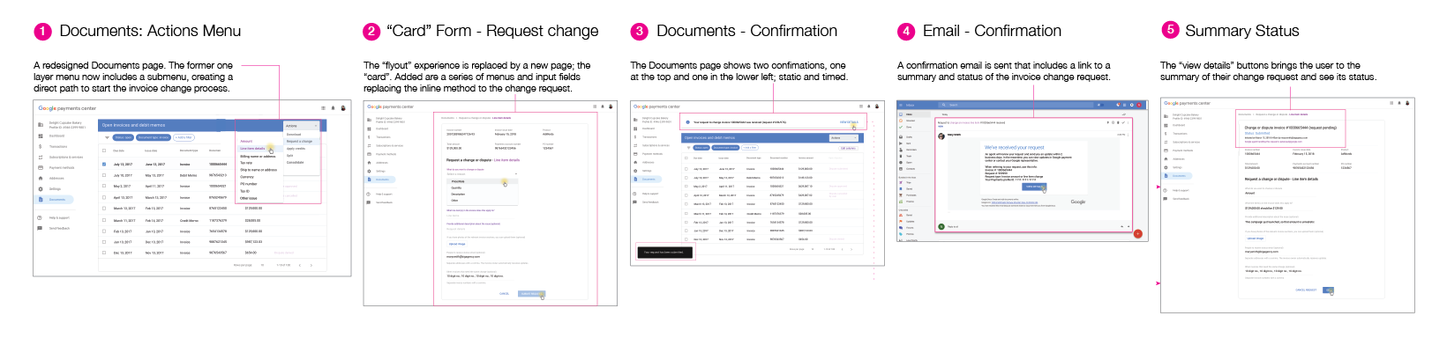Step 1 mockup: uncheck July 13, 2017 invoice row
Viewport: 1447px width, 345px height.
pos(104,164)
